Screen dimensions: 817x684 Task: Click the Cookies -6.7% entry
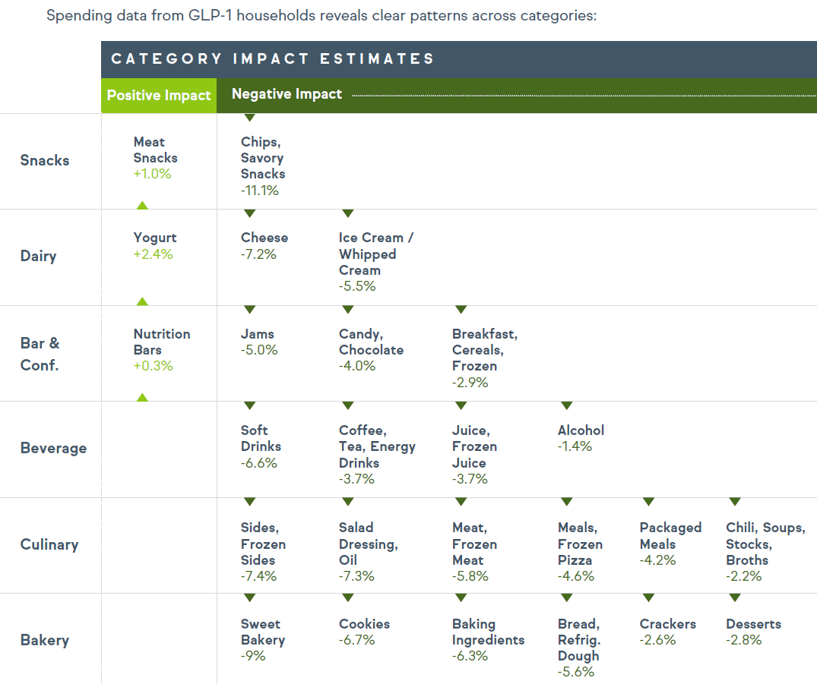pos(364,632)
